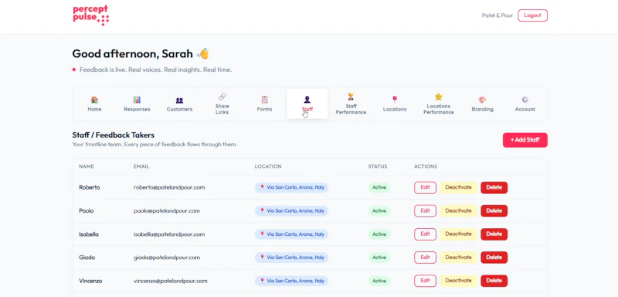This screenshot has width=618, height=297.
Task: Click the Account gear icon
Action: (525, 100)
